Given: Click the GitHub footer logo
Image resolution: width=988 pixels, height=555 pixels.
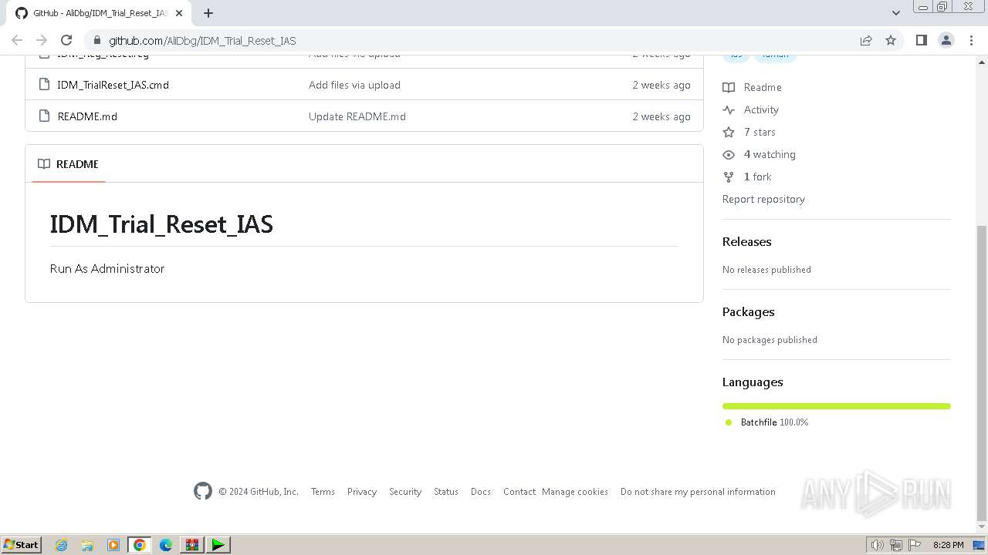Looking at the screenshot, I should coord(203,491).
